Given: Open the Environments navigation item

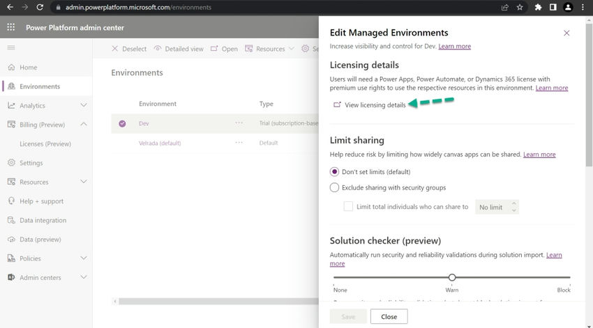Looking at the screenshot, I should click(40, 86).
